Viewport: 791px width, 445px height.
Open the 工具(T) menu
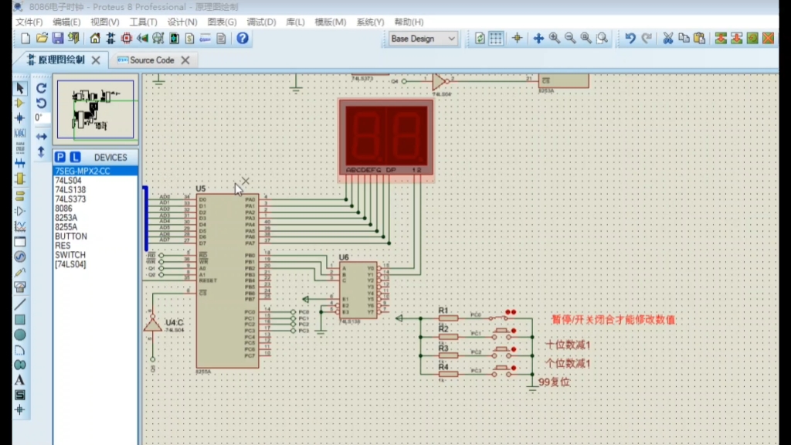[143, 22]
